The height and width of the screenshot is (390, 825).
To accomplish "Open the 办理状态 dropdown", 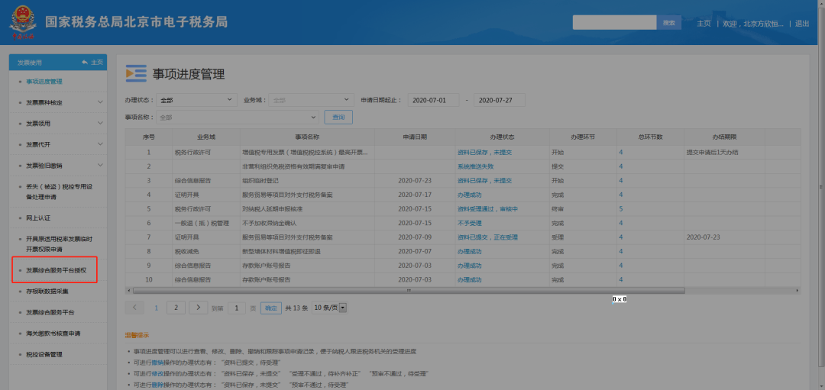I will click(x=196, y=100).
